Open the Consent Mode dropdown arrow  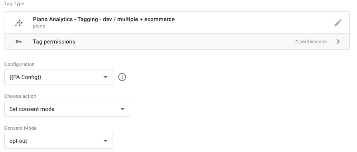[105, 141]
